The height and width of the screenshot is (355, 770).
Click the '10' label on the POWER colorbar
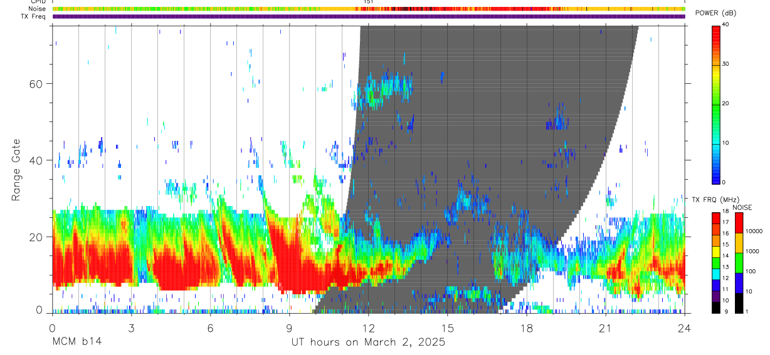pos(726,143)
